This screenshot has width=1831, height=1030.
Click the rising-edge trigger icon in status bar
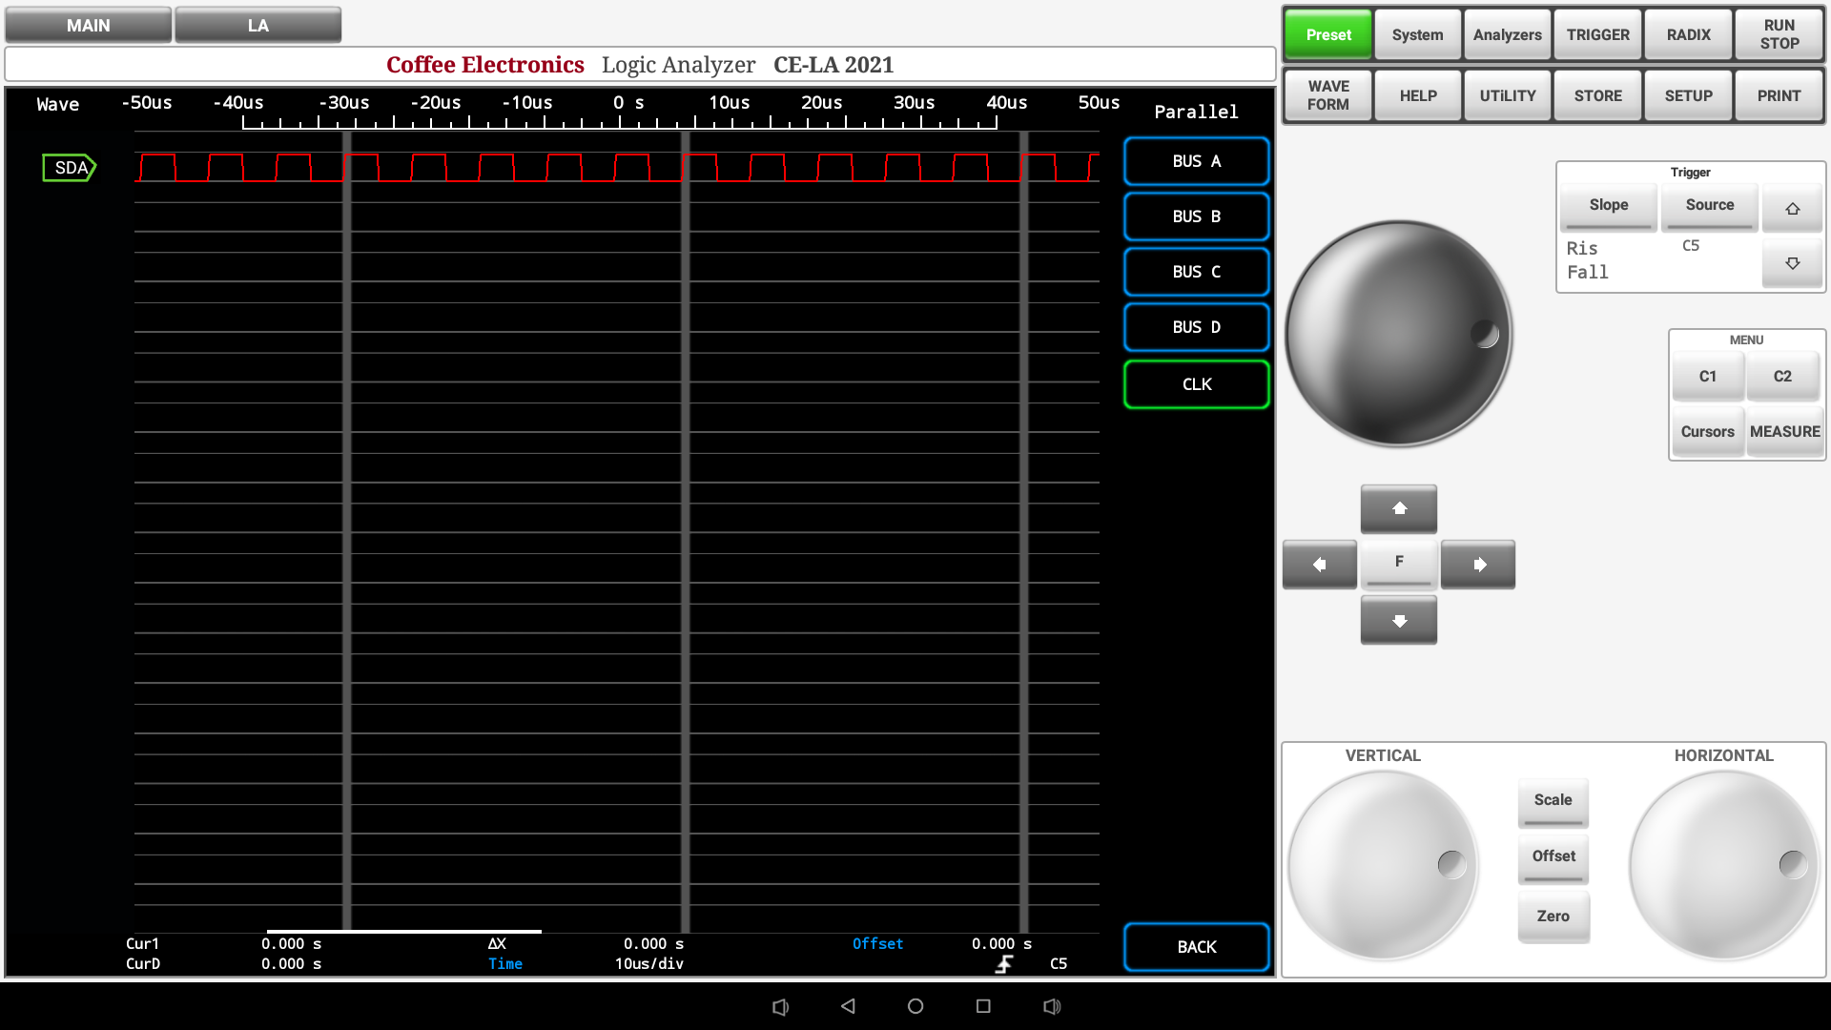[1003, 964]
